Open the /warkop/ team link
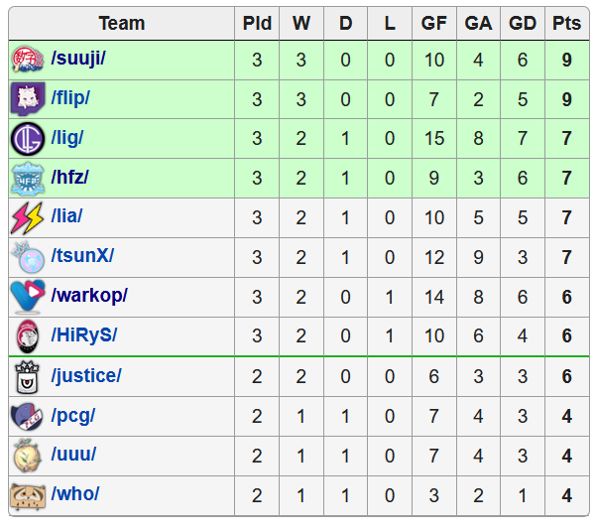The height and width of the screenshot is (531, 596). click(89, 296)
